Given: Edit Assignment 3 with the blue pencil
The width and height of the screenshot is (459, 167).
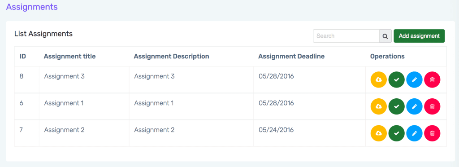Looking at the screenshot, I should (x=414, y=80).
